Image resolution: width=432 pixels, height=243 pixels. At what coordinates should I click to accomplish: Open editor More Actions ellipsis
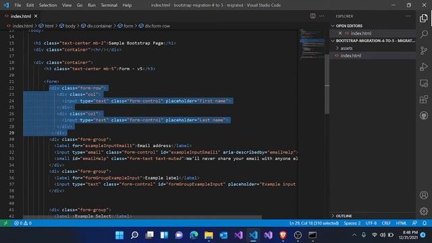(x=321, y=16)
